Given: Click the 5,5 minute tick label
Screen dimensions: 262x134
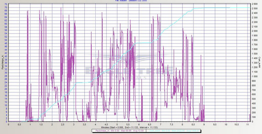Looking at the screenshot, I should (x=128, y=124).
